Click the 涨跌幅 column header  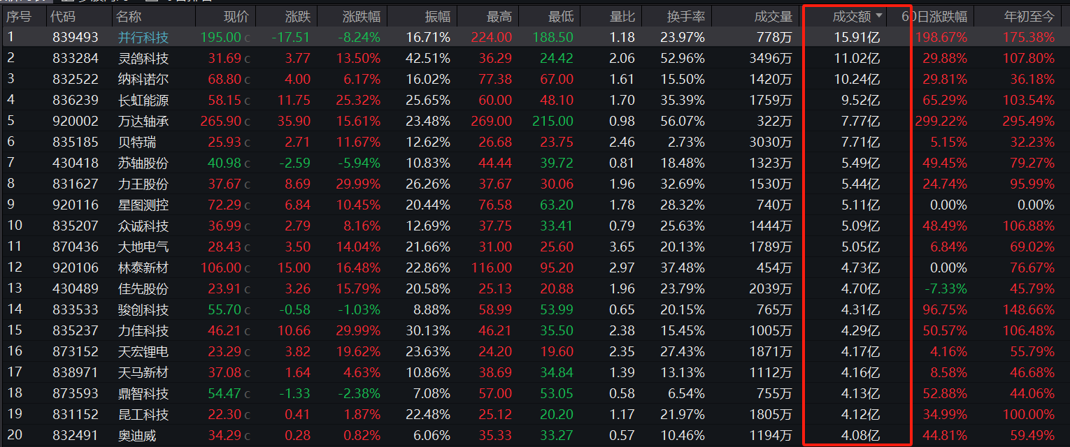coord(362,16)
